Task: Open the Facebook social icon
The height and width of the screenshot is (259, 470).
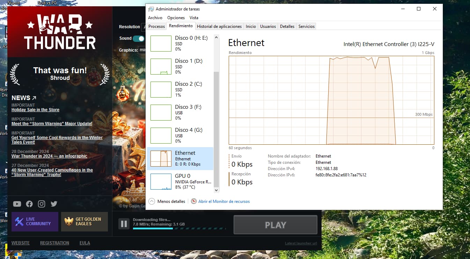Action: pyautogui.click(x=29, y=204)
